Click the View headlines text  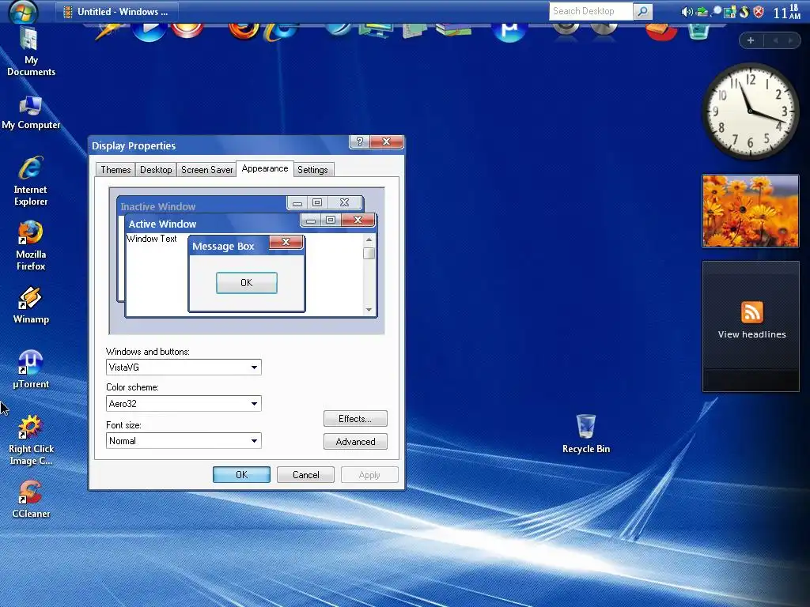click(x=751, y=334)
